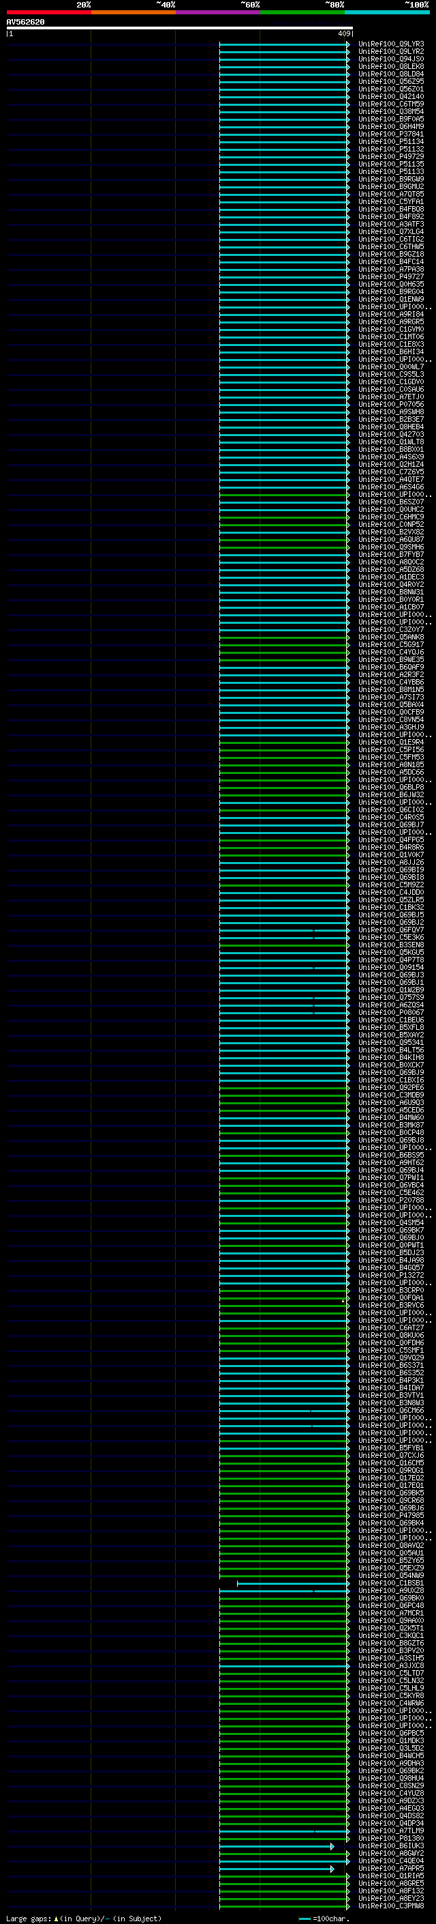The width and height of the screenshot is (436, 1924).
Task: Click UniRef100_Q00WL7 label
Action: (390, 367)
